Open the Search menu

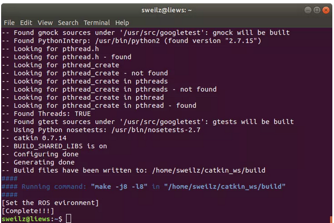[68, 22]
